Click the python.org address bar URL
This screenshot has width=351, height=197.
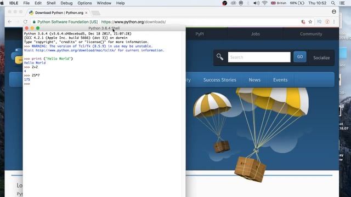133,22
